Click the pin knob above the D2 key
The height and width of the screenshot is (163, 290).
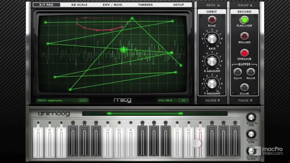119,122
